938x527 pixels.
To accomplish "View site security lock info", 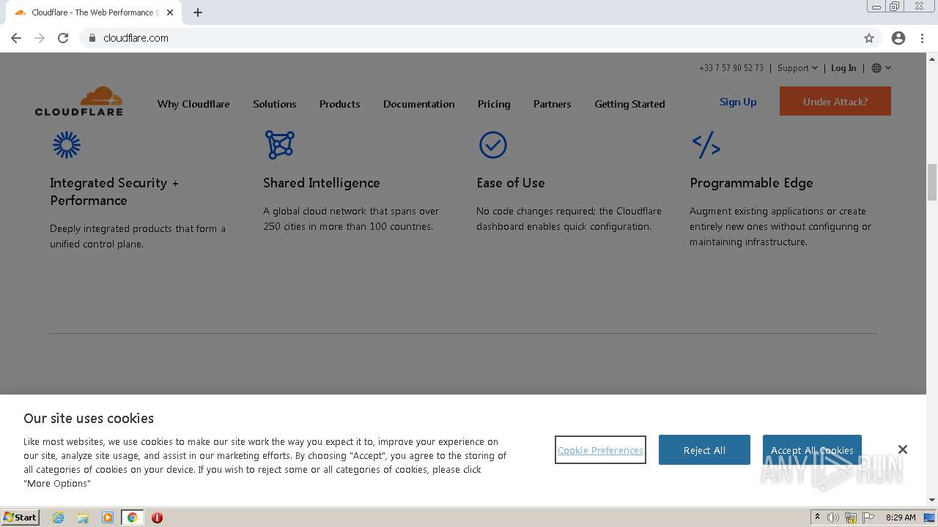I will point(92,38).
